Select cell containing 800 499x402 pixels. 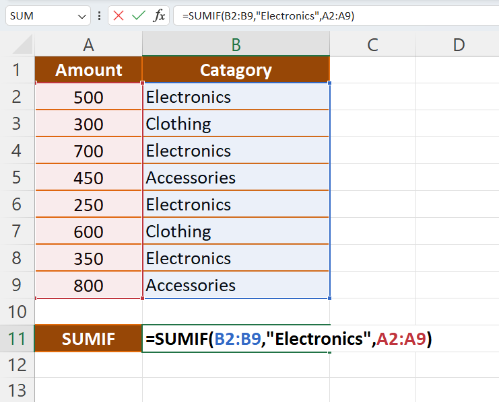pyautogui.click(x=88, y=286)
